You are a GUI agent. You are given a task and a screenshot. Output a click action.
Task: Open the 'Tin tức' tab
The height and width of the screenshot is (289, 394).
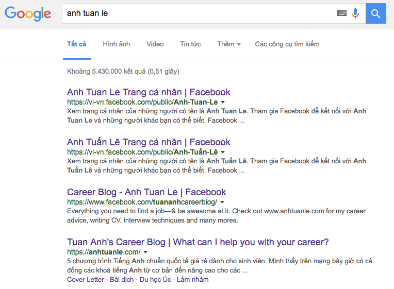[190, 44]
